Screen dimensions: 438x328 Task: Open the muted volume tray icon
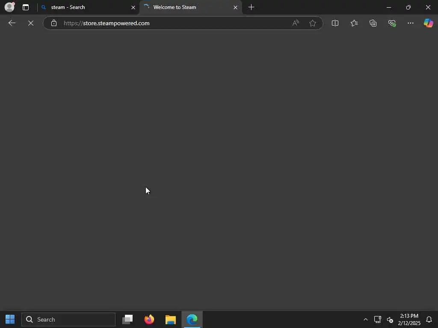click(x=390, y=319)
